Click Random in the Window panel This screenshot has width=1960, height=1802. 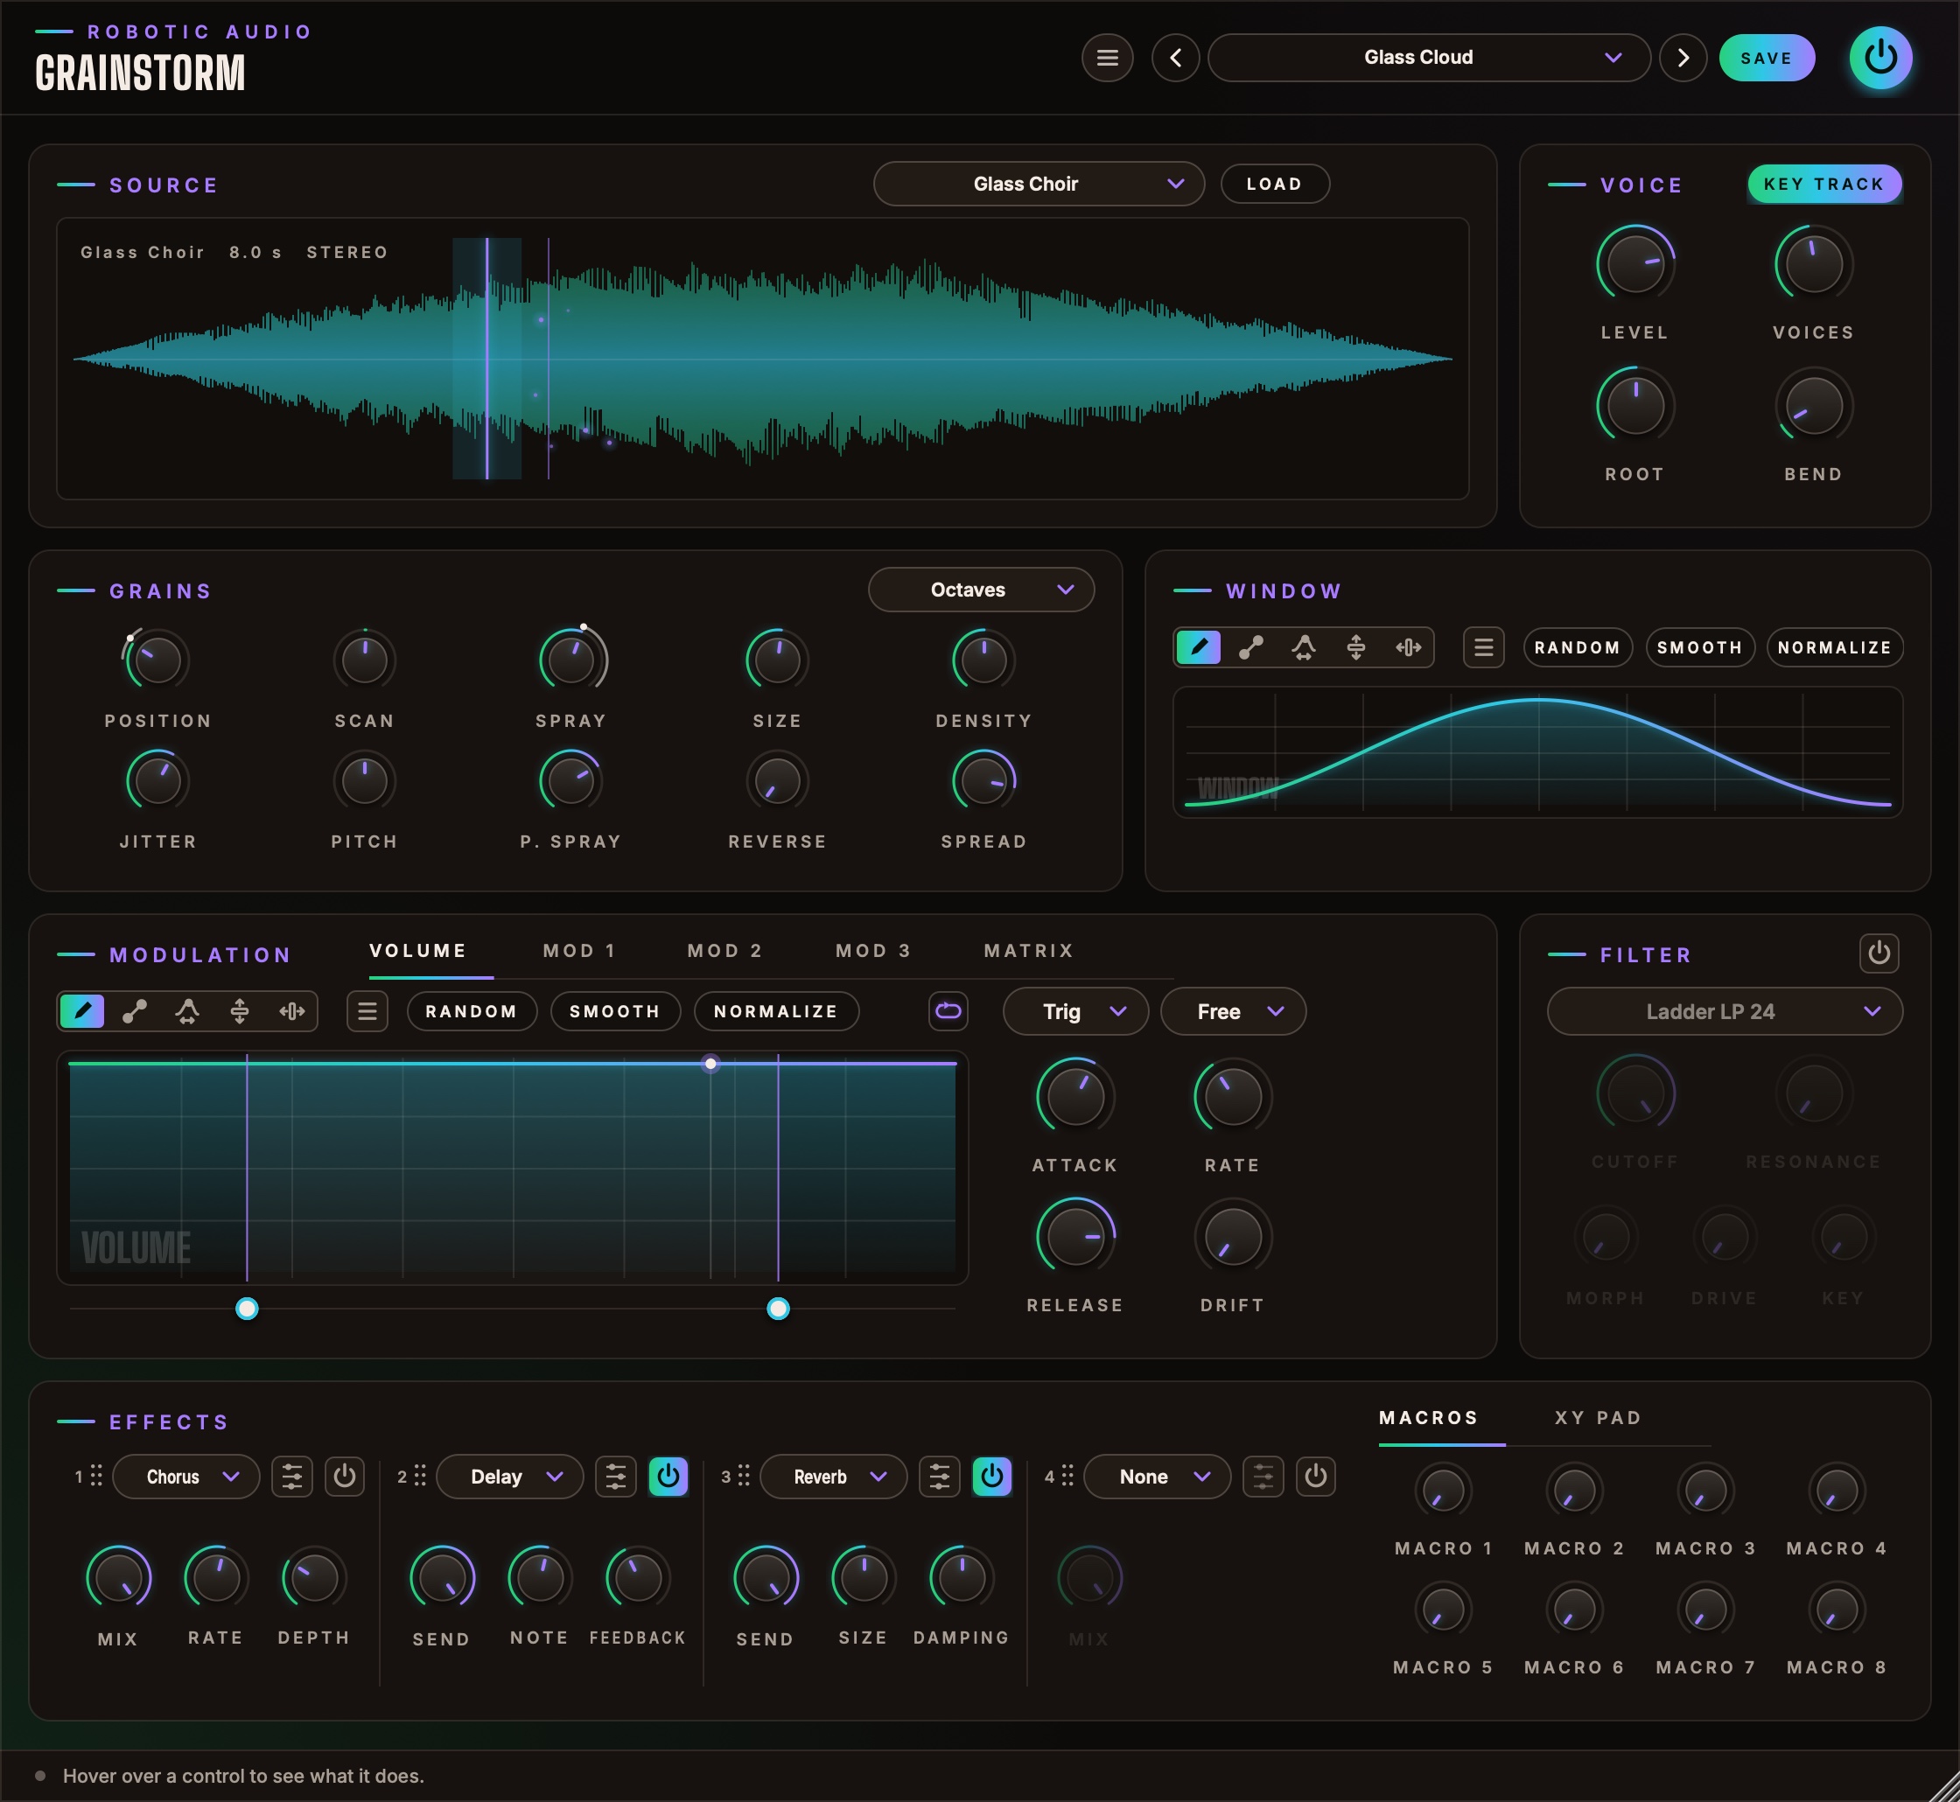(x=1577, y=647)
